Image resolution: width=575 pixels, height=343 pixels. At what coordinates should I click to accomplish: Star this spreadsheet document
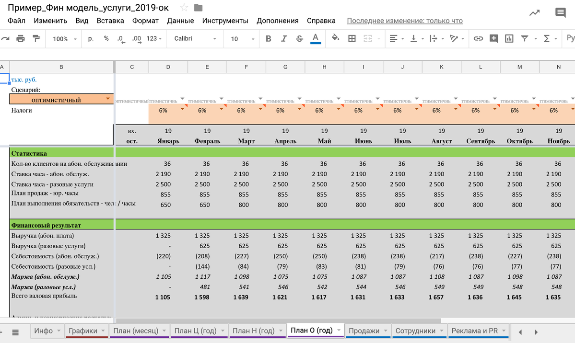pos(184,8)
